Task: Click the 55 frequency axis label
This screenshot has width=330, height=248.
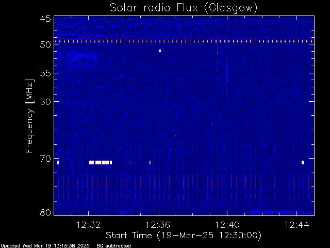Action: [45, 73]
